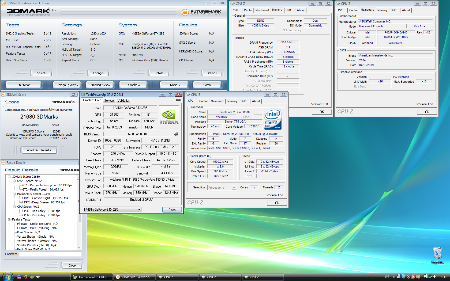The image size is (450, 281).
Task: Click the NVIDIA SLI field showing Enabled (2 GPUs)
Action: (x=141, y=200)
